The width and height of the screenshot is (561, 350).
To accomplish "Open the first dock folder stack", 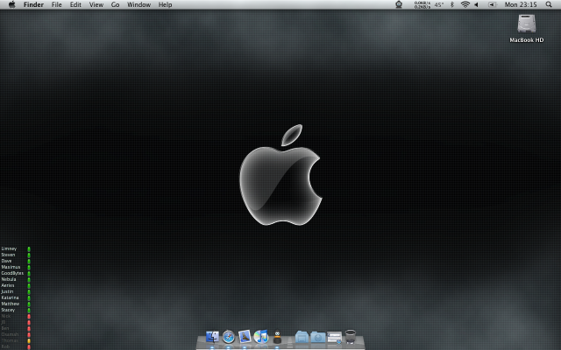I will pyautogui.click(x=302, y=337).
